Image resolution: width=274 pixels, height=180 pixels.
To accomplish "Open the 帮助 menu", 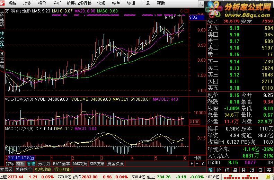I will (x=161, y=3).
